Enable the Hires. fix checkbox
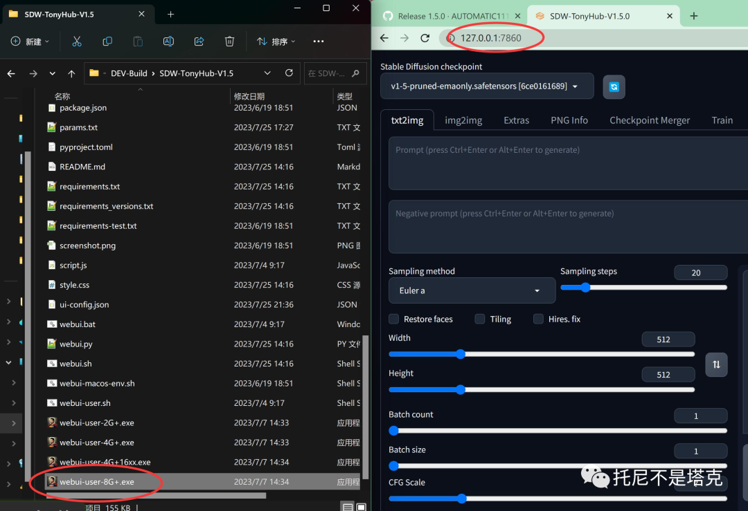The image size is (748, 511). click(538, 319)
